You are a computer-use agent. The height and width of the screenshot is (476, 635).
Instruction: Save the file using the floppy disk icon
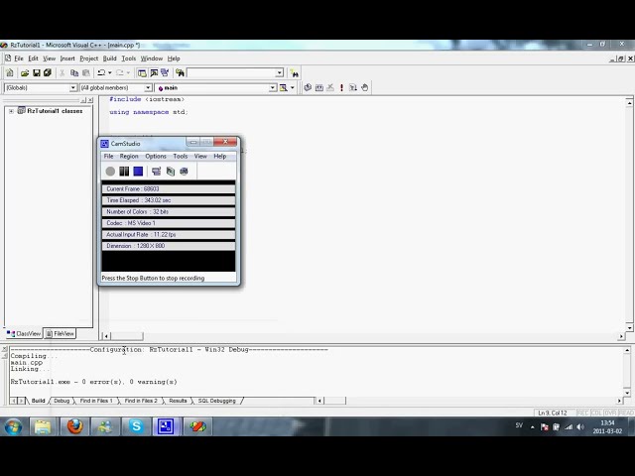tap(36, 72)
